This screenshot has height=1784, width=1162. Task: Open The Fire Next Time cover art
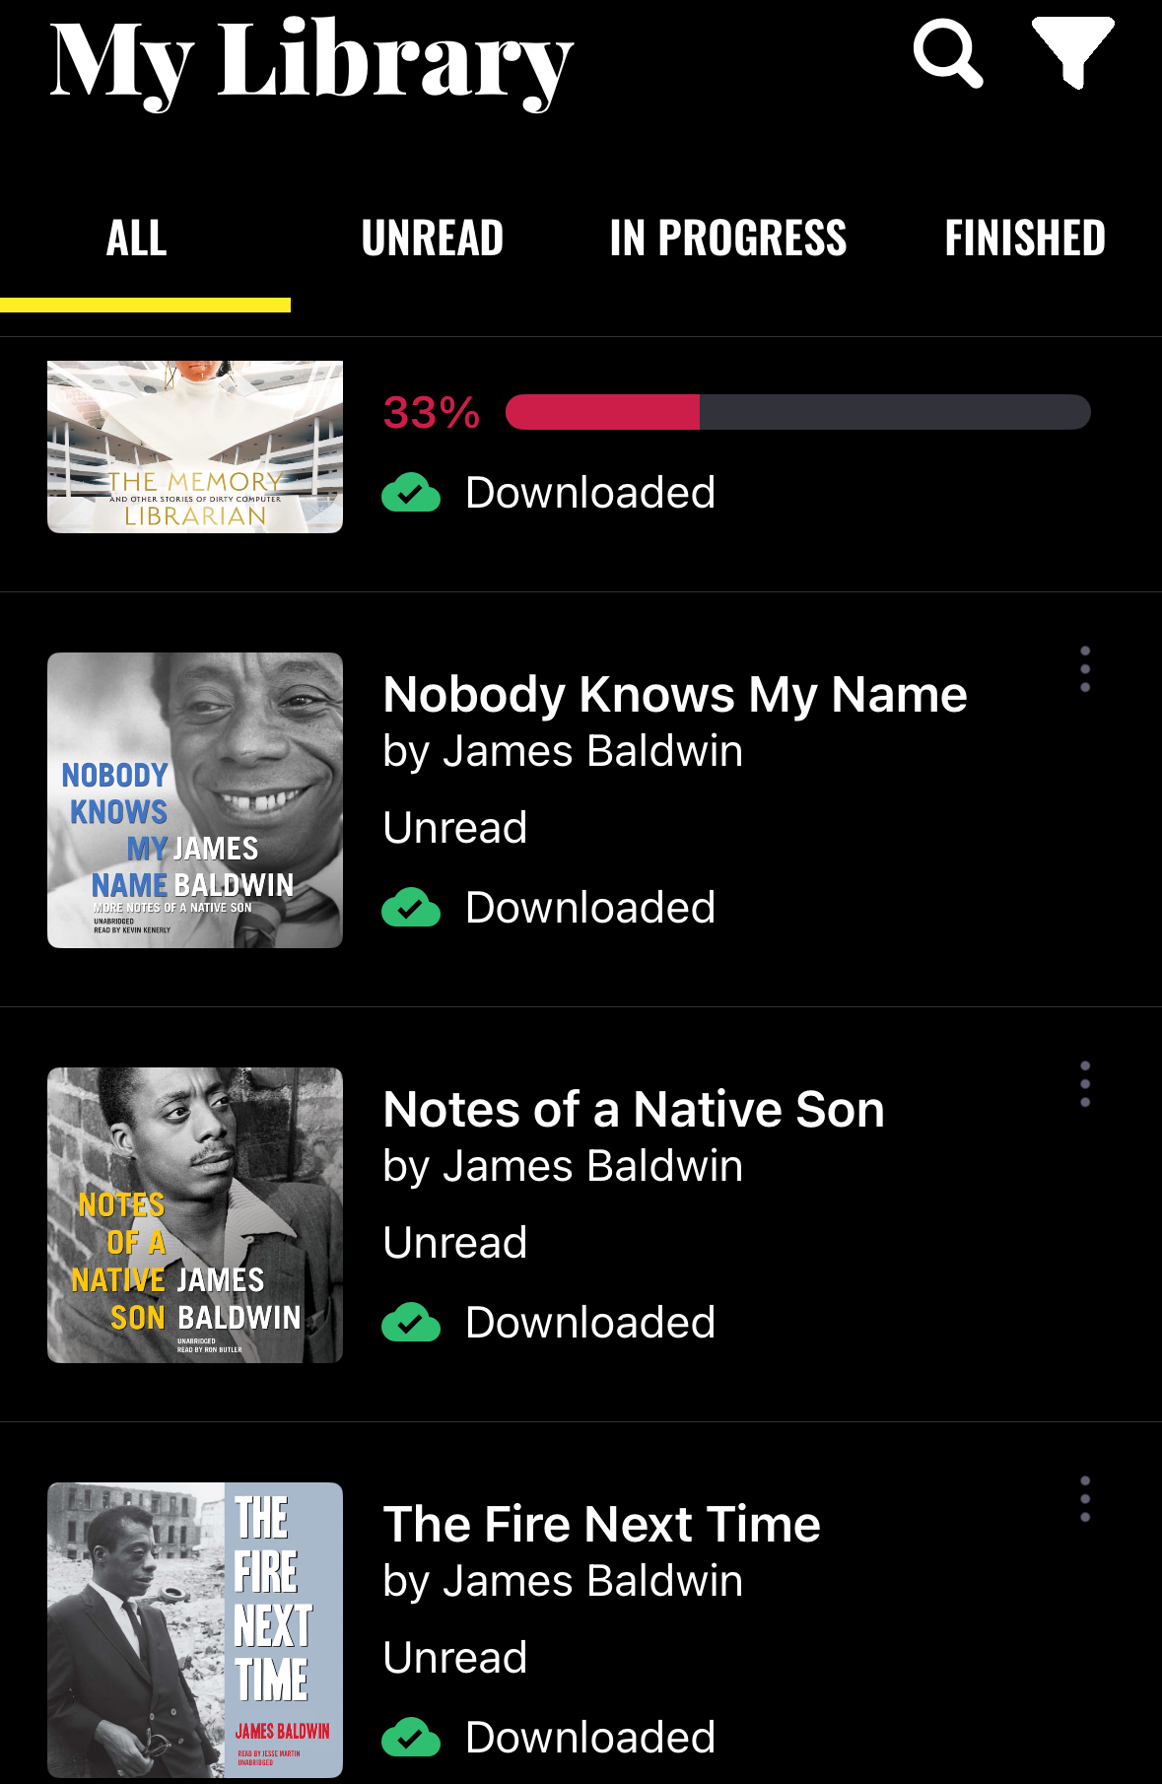195,1630
